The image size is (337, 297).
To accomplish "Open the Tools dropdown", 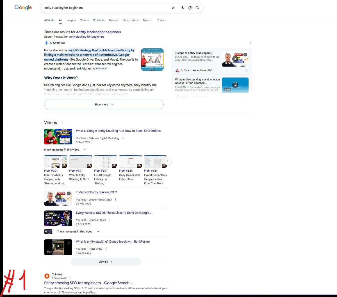I will point(162,20).
